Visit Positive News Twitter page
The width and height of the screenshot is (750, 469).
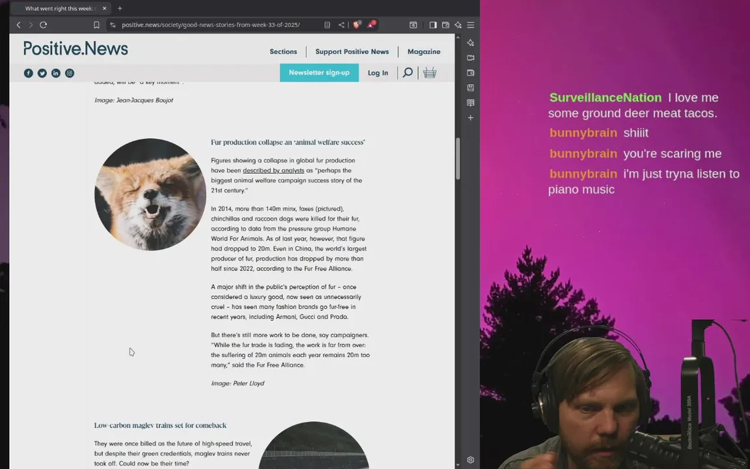(42, 73)
